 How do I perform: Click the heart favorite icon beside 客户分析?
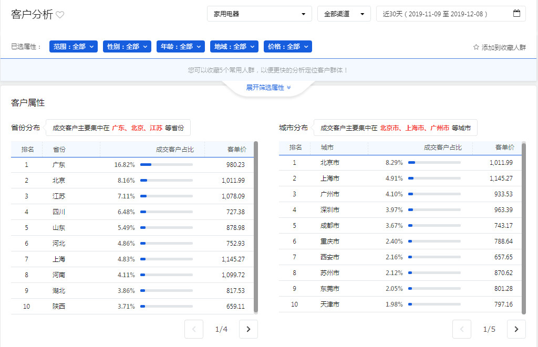coord(60,15)
